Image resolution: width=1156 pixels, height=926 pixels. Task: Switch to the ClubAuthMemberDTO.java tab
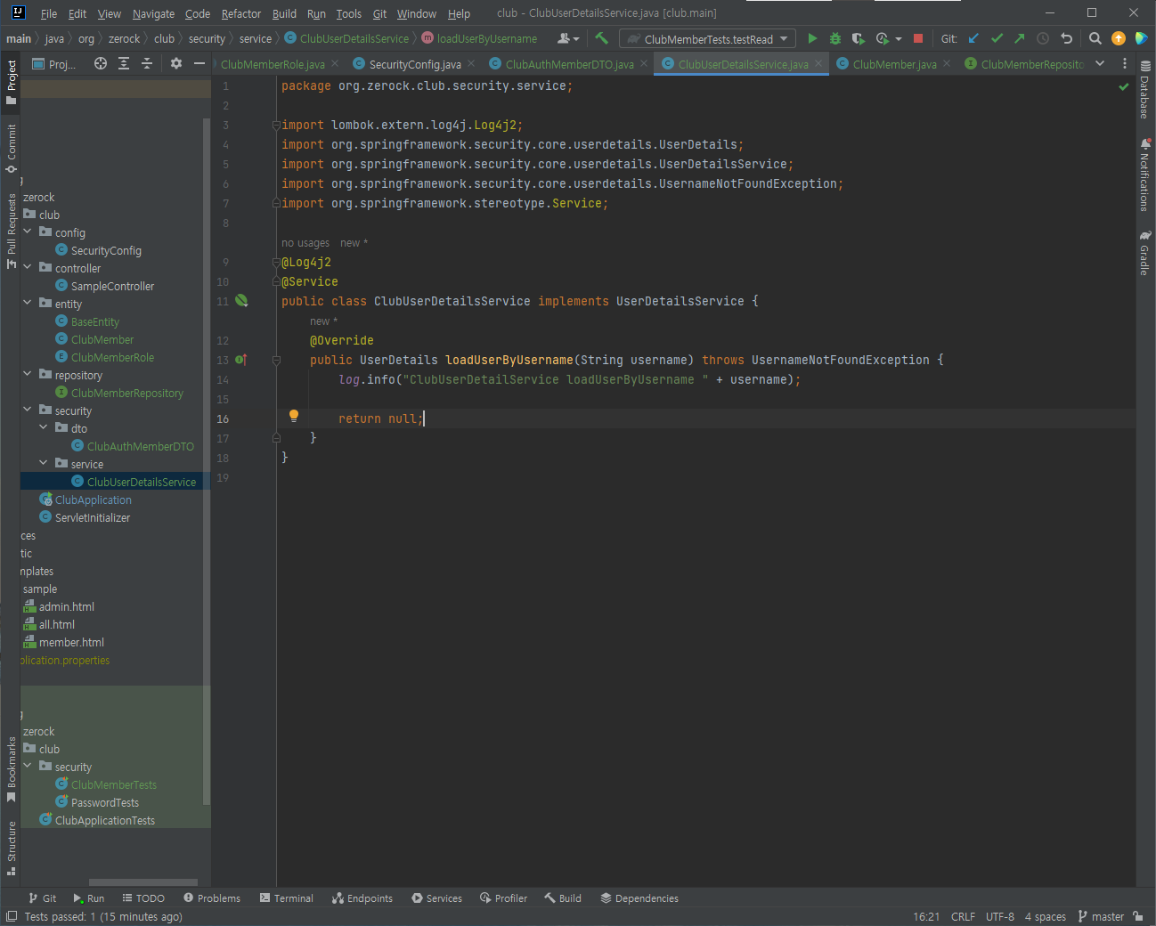pos(569,64)
